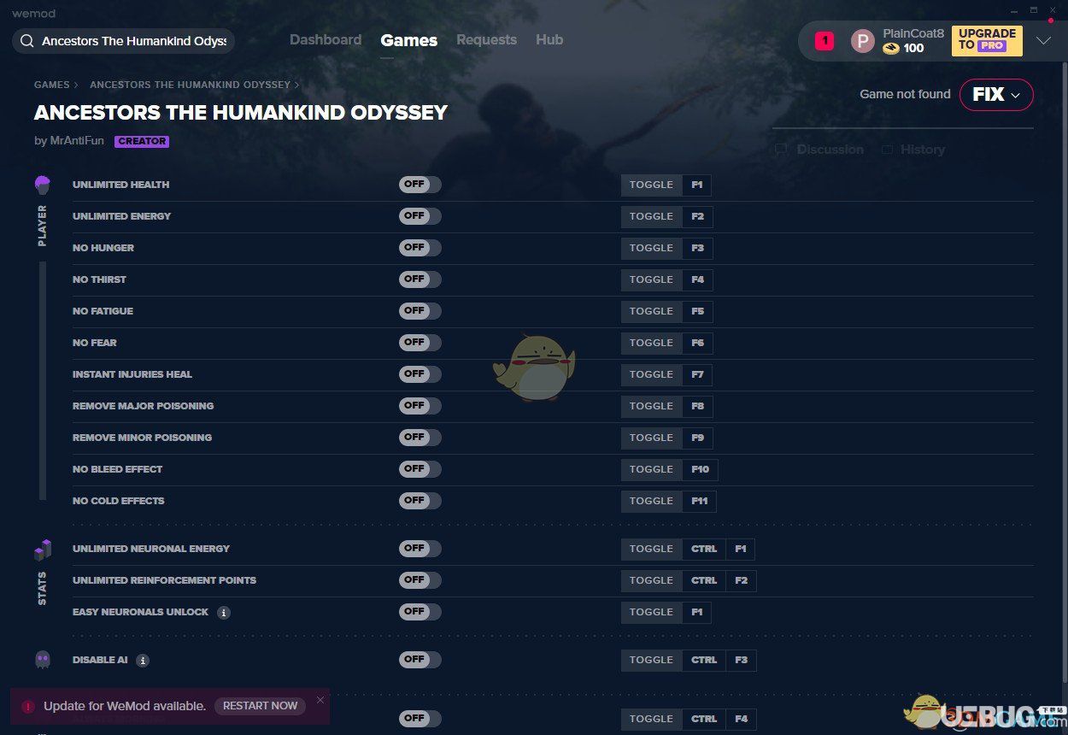This screenshot has width=1068, height=735.
Task: Click the F5 hotkey for No Fatigue
Action: coord(698,311)
